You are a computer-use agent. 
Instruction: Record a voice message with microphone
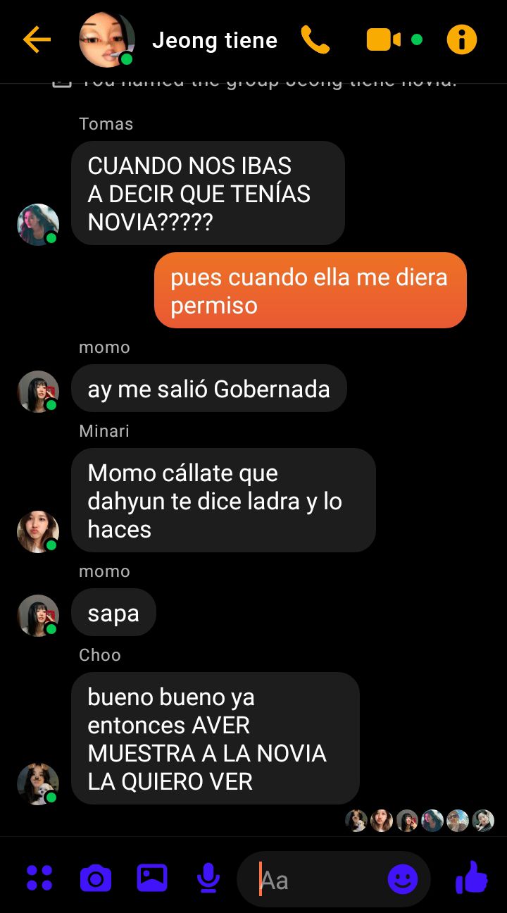click(x=208, y=878)
